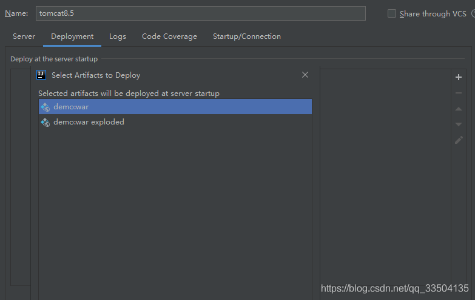The image size is (475, 300).
Task: Click the IntelliJ logo in the dialog title
Action: tap(41, 75)
